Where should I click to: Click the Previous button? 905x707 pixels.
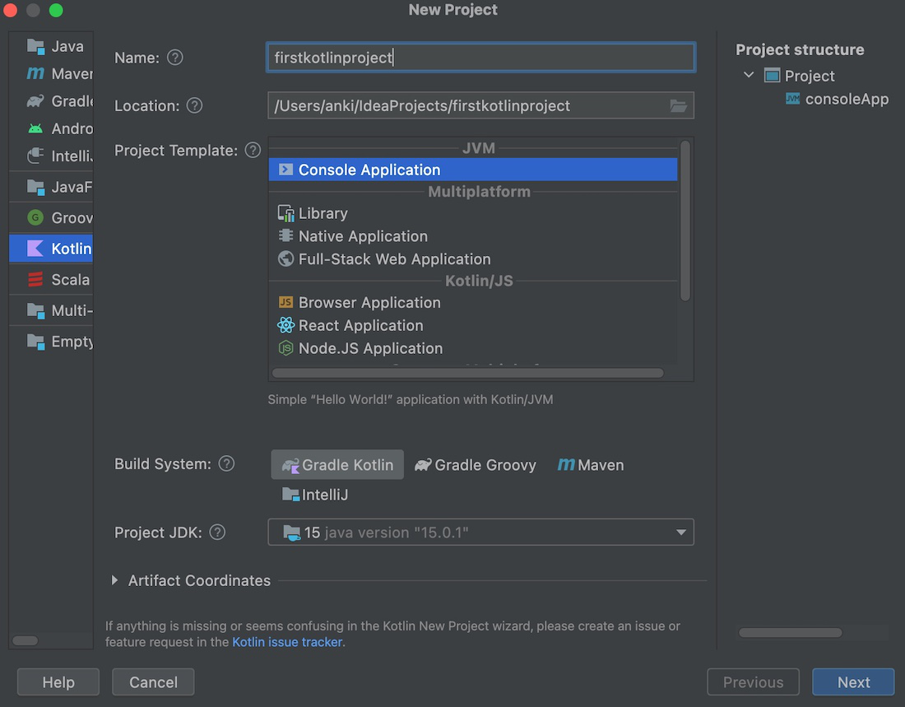pyautogui.click(x=753, y=682)
